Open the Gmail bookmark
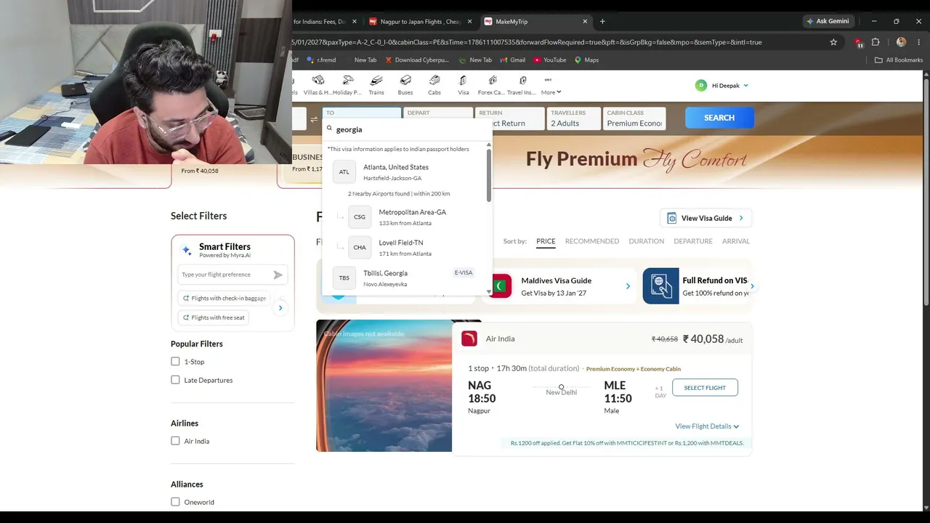Viewport: 930px width, 523px height. tap(513, 60)
